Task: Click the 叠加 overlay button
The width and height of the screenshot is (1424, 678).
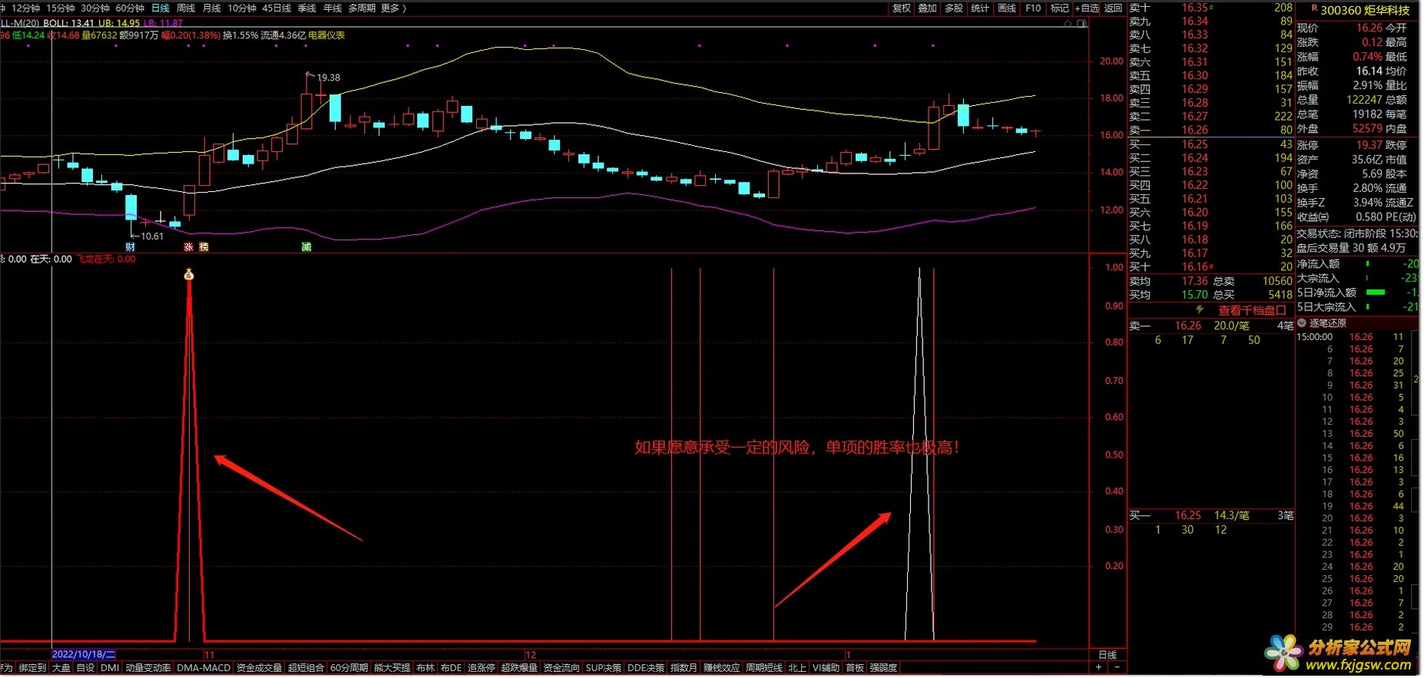Action: point(928,8)
